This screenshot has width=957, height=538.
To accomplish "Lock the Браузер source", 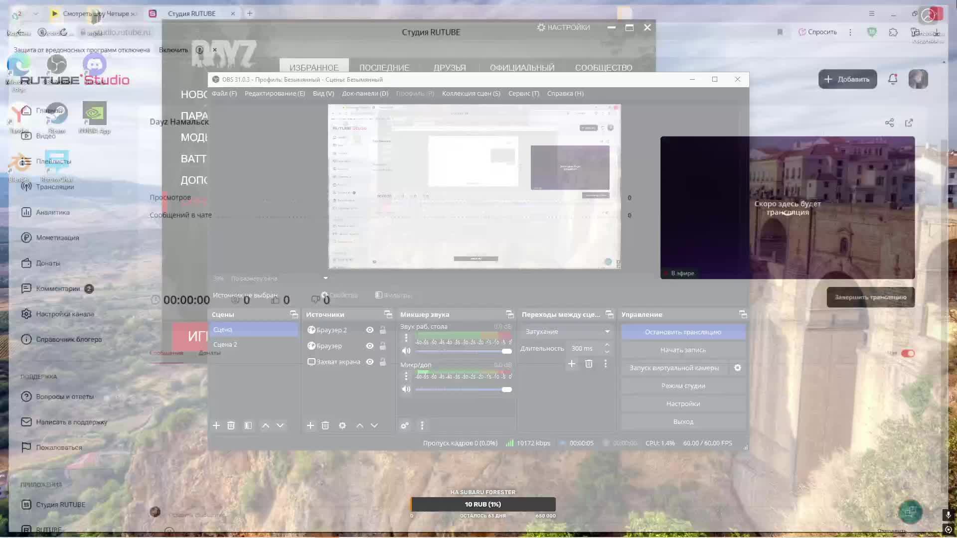I will [x=383, y=346].
